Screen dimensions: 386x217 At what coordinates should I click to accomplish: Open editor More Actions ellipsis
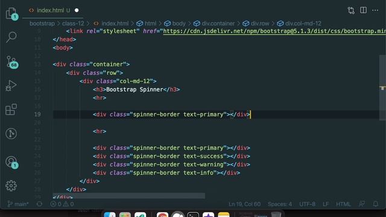coord(375,10)
